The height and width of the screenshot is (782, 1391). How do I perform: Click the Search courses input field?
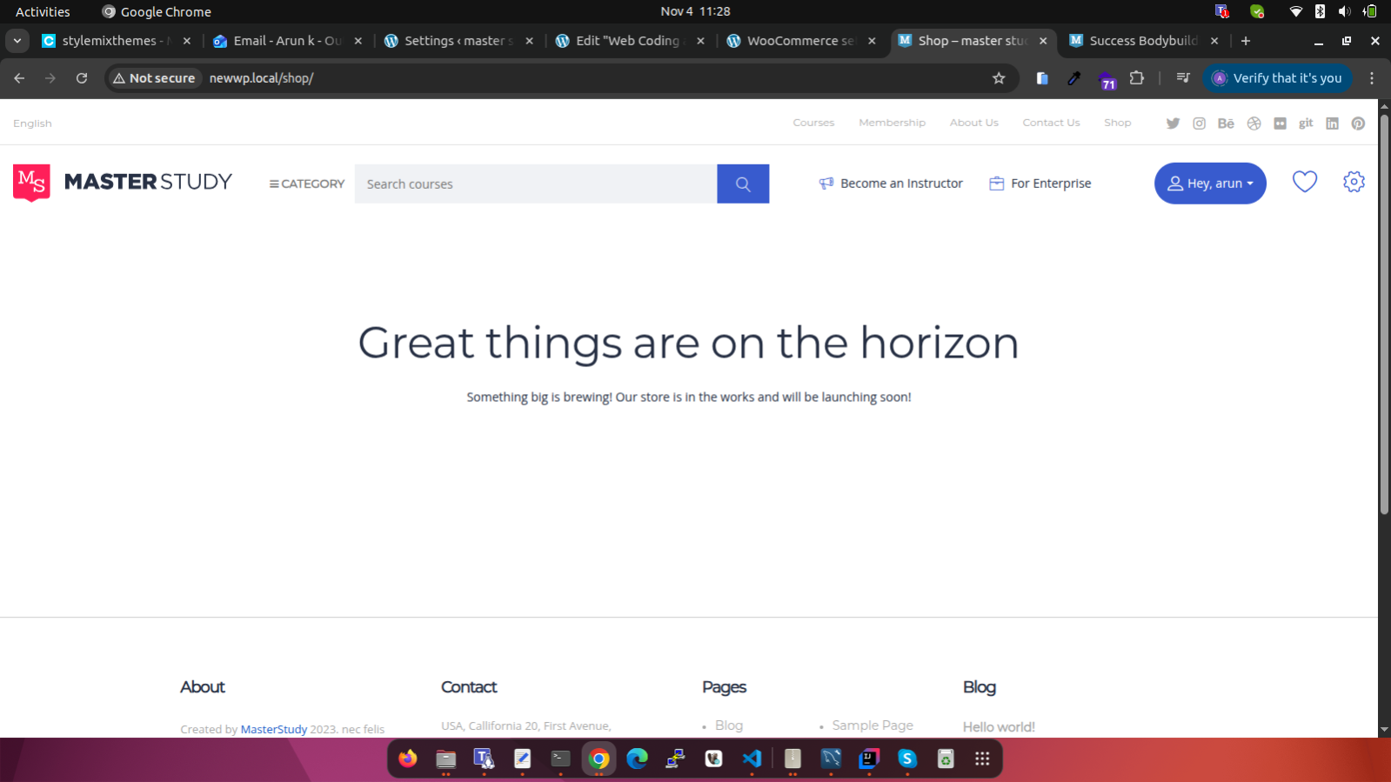click(x=535, y=184)
